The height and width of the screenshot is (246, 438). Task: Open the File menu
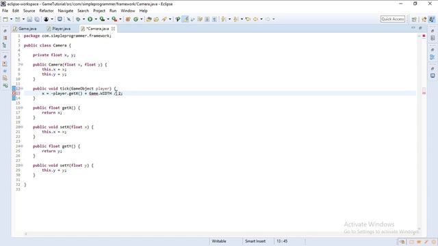(5, 11)
